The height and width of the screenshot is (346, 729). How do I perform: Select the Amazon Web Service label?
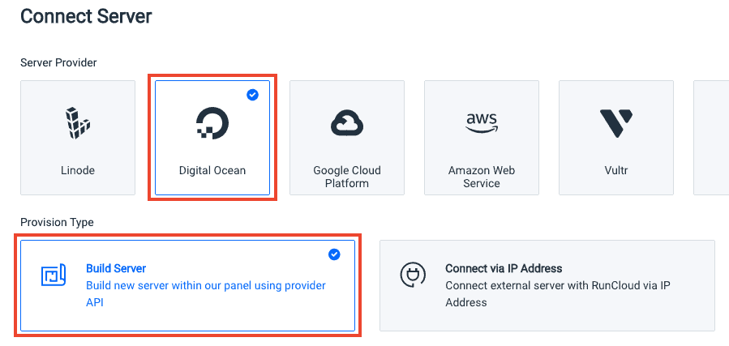point(481,177)
